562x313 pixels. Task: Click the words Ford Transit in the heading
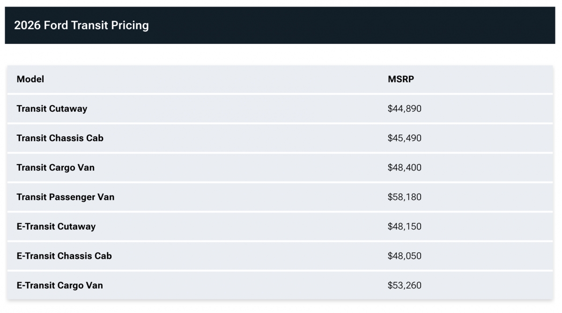click(x=76, y=25)
